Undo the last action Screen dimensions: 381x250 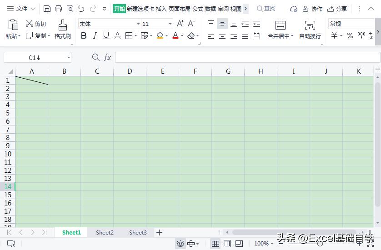(81, 9)
